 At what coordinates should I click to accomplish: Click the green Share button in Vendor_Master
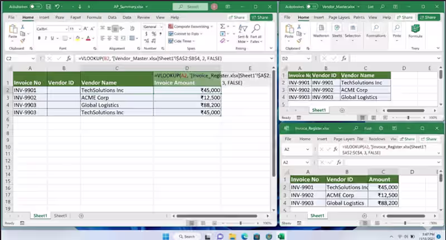point(429,17)
